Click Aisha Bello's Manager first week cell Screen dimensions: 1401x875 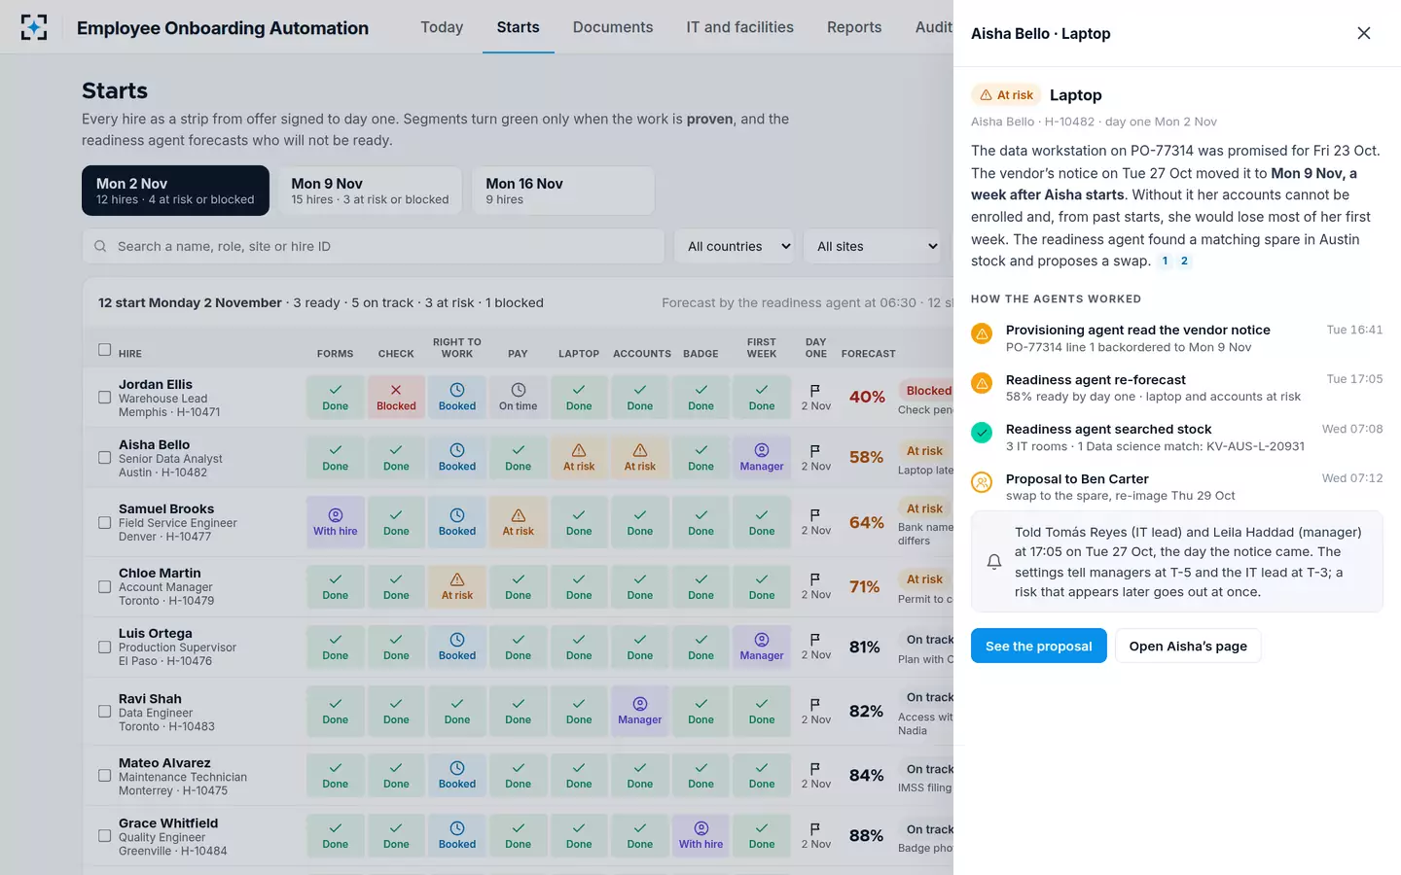pos(762,457)
